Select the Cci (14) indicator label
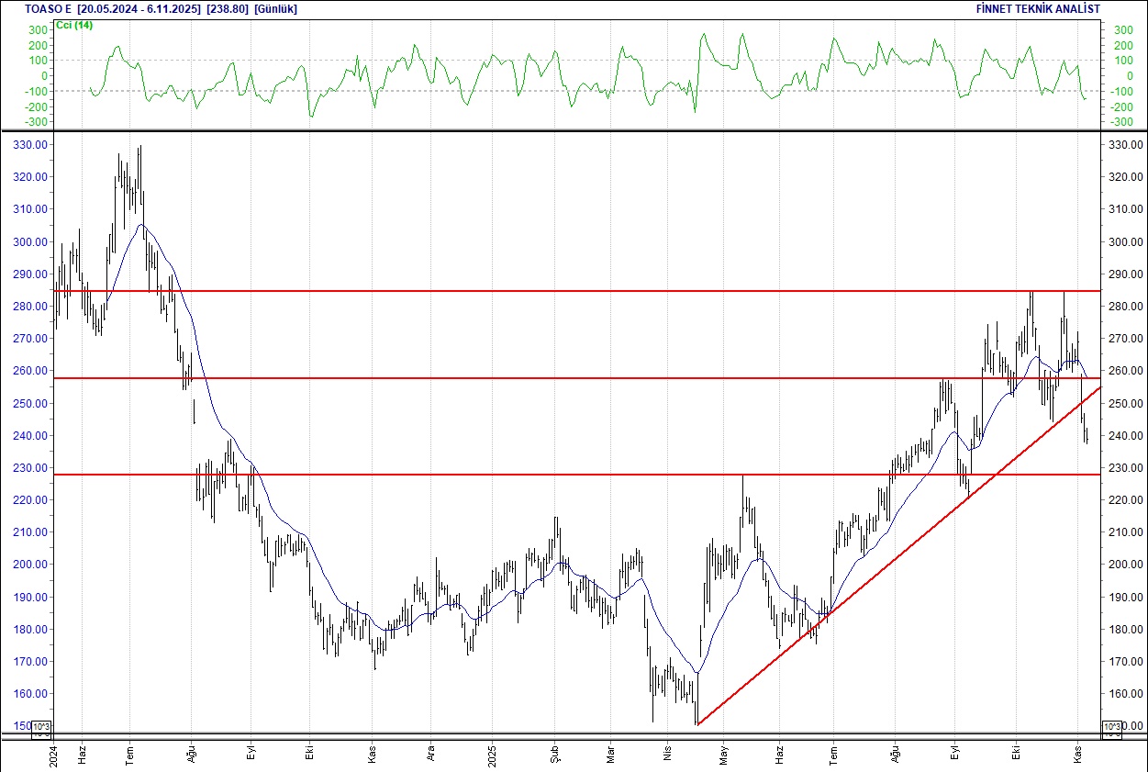This screenshot has width=1148, height=772. [x=74, y=25]
